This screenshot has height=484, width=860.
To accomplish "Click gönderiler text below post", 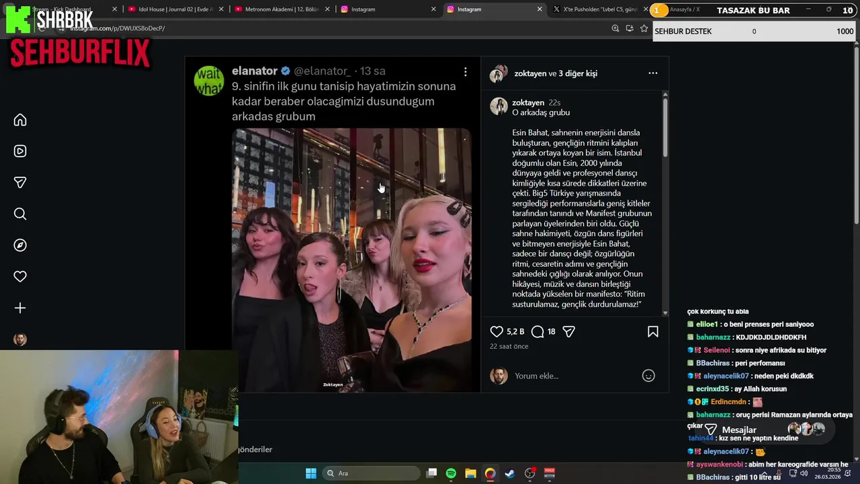I will (255, 449).
